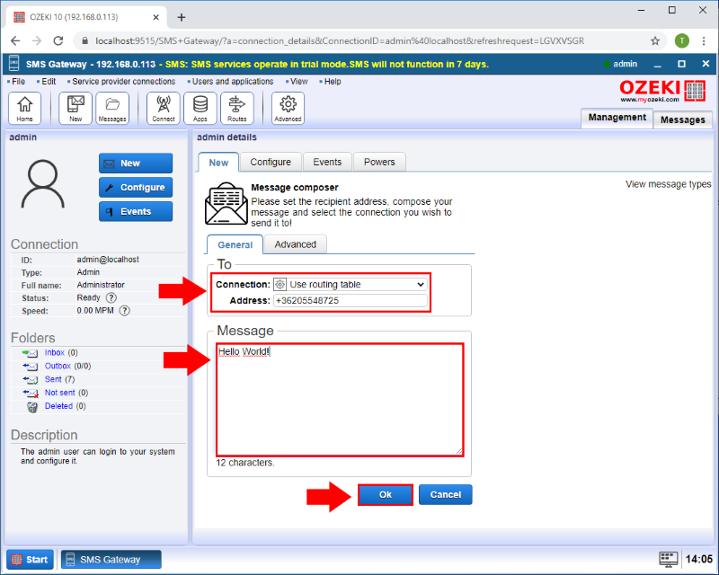Switch to the Management view tab
The image size is (719, 575).
(617, 118)
